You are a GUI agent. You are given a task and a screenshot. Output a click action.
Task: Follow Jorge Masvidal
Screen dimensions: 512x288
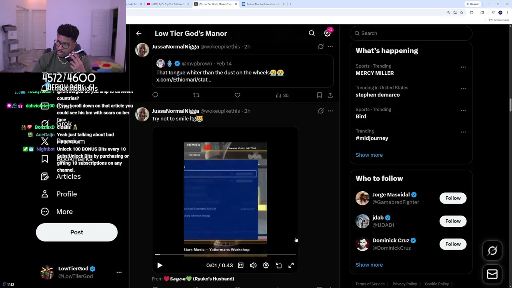pos(453,198)
